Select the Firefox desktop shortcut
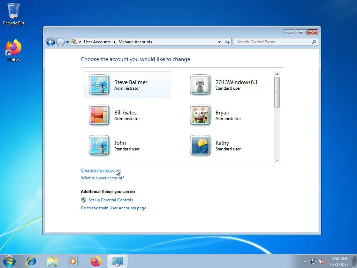Image resolution: width=357 pixels, height=268 pixels. pos(14,50)
